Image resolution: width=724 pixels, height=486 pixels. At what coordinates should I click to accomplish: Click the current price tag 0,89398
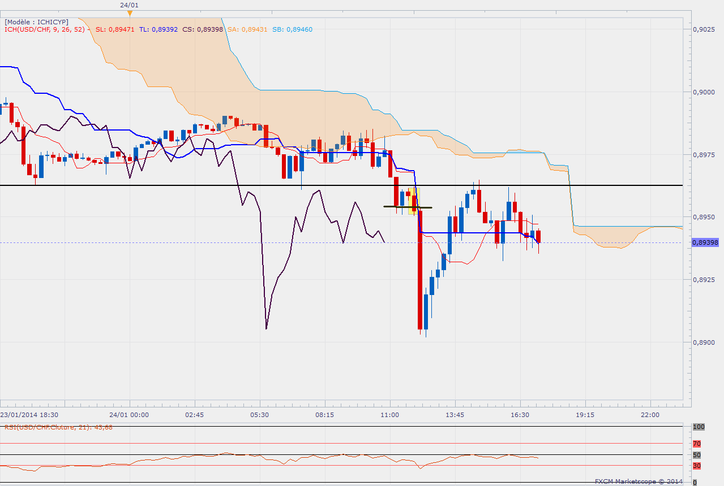705,242
